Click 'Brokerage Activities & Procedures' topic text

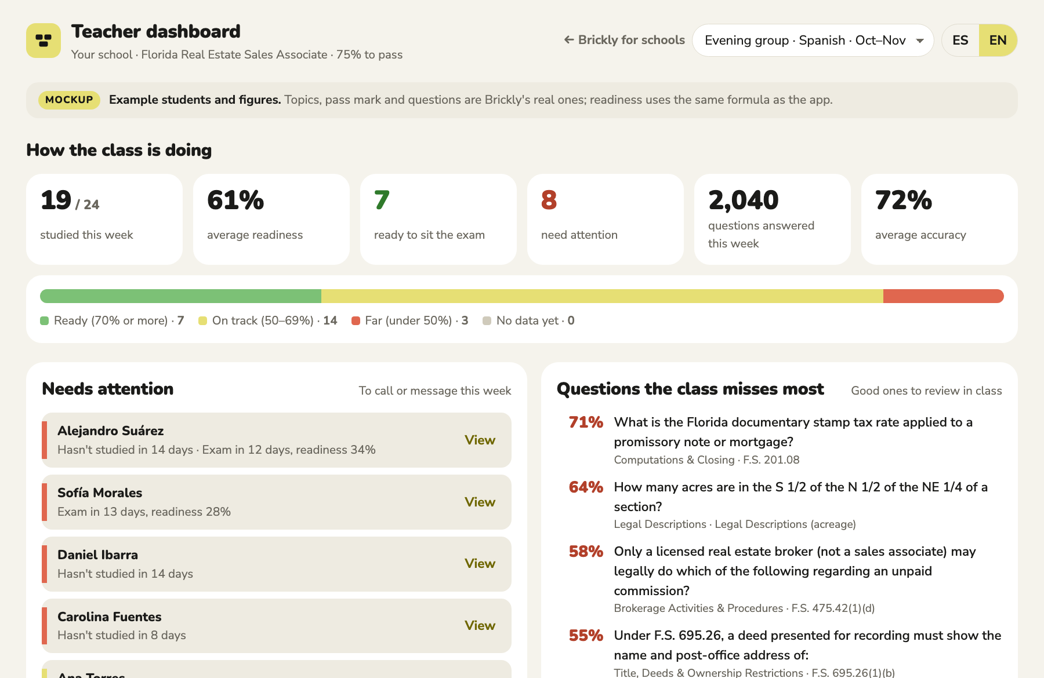click(x=698, y=608)
